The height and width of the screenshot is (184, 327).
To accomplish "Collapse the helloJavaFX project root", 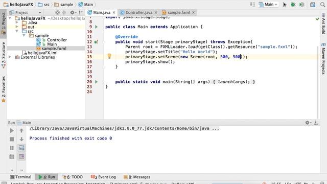I will pos(10,18).
